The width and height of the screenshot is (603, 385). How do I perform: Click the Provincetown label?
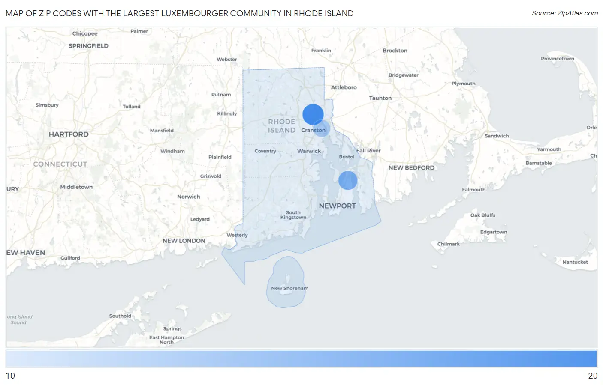click(x=558, y=59)
